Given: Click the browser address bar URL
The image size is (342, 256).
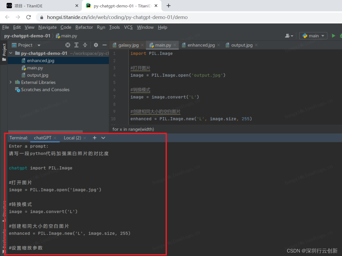Looking at the screenshot, I should pyautogui.click(x=117, y=17).
